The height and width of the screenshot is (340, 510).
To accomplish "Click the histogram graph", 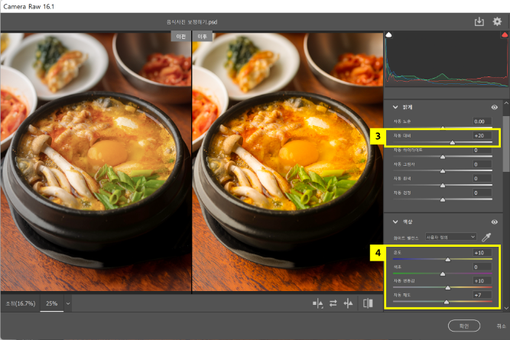I will [x=447, y=59].
